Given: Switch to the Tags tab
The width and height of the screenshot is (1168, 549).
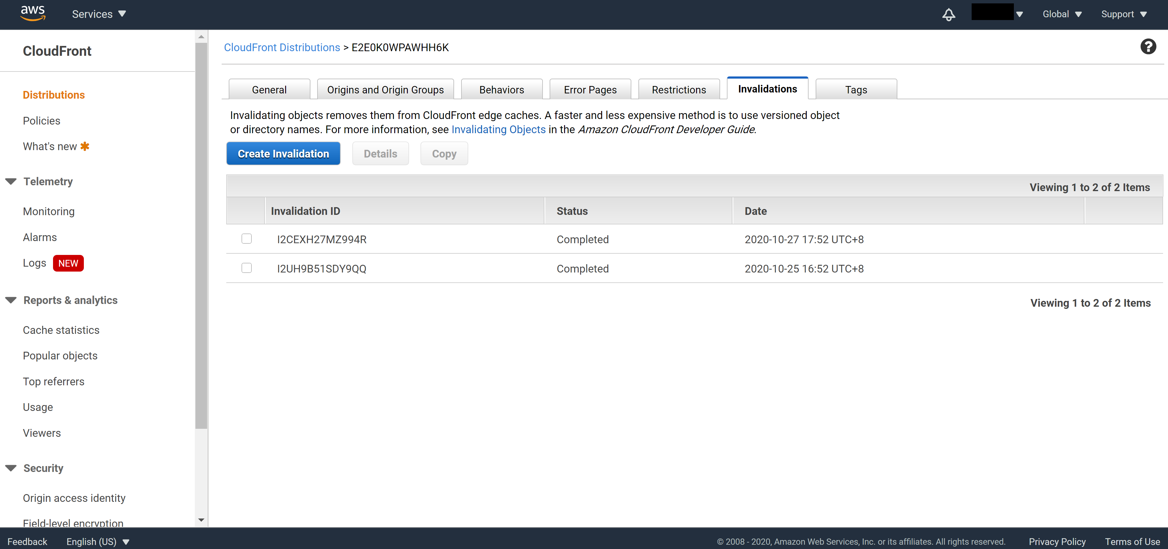Looking at the screenshot, I should pos(856,89).
